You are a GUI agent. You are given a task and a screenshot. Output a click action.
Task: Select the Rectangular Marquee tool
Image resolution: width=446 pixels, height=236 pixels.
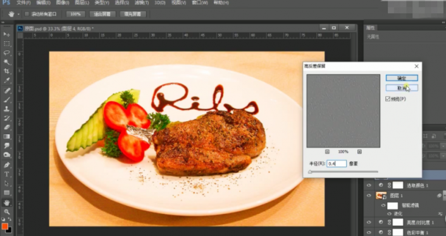tap(6, 44)
